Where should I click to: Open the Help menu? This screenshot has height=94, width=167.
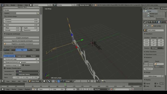(x=26, y=5)
